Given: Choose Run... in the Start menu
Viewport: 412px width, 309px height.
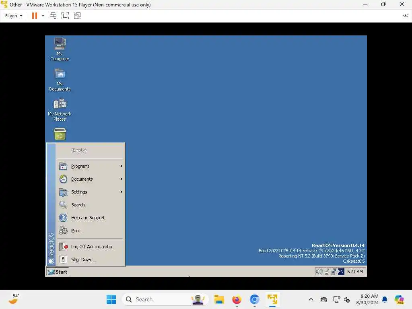Looking at the screenshot, I should tap(91, 231).
